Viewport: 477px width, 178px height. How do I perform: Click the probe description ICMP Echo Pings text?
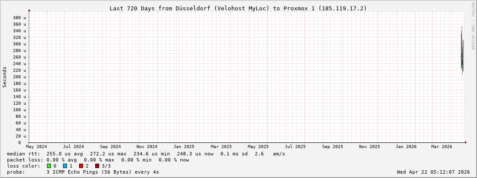tap(103, 172)
